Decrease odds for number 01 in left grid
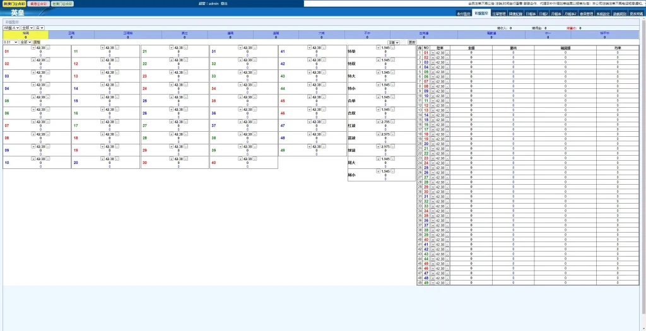Screen dimensions: 646x331 (48, 48)
